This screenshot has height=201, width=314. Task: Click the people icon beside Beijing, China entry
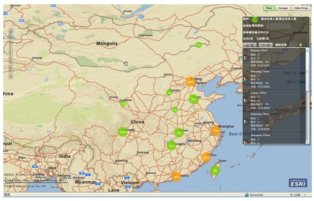246,58
